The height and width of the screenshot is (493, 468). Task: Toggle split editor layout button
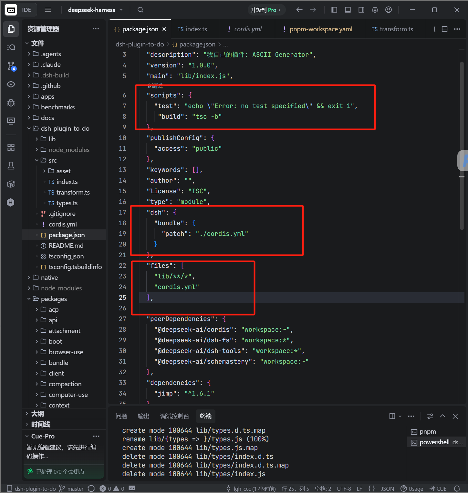pyautogui.click(x=444, y=29)
